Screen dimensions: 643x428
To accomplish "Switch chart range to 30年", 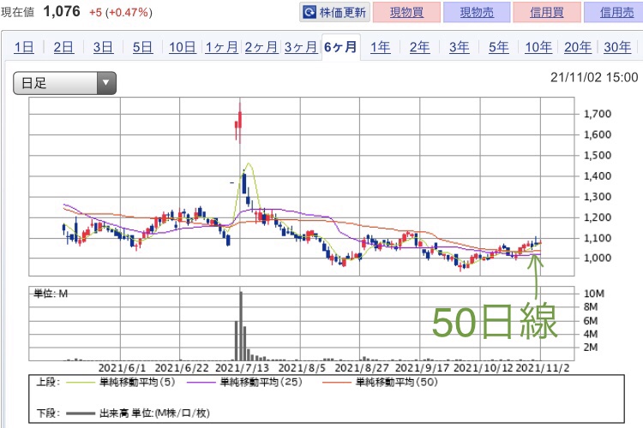I will coord(617,47).
